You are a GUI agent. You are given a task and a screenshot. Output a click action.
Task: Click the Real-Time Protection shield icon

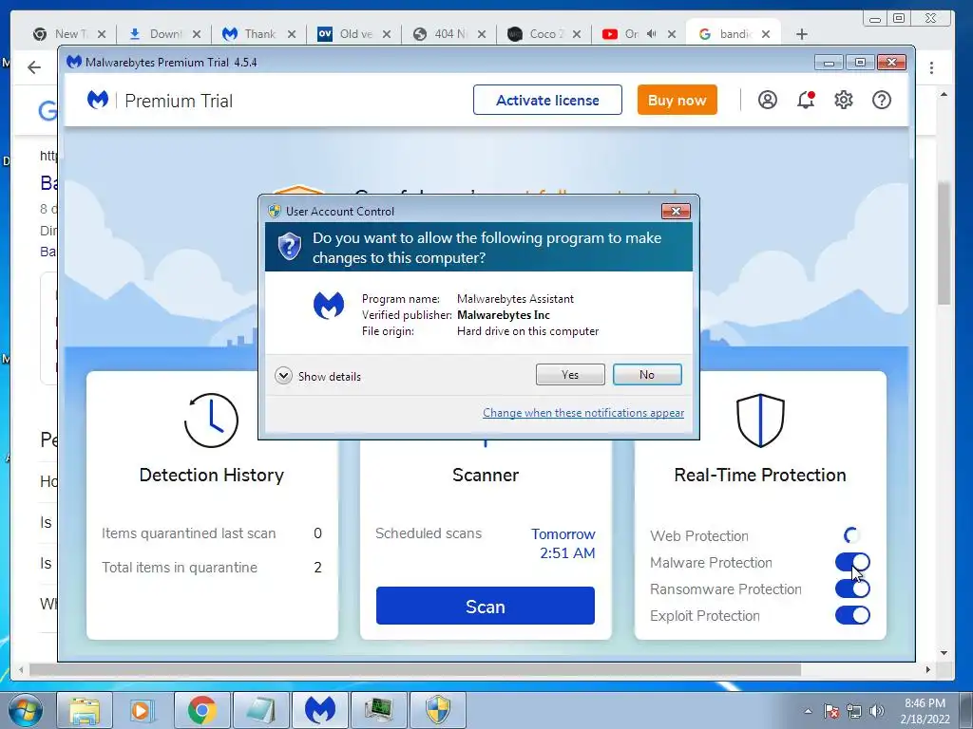click(x=760, y=421)
